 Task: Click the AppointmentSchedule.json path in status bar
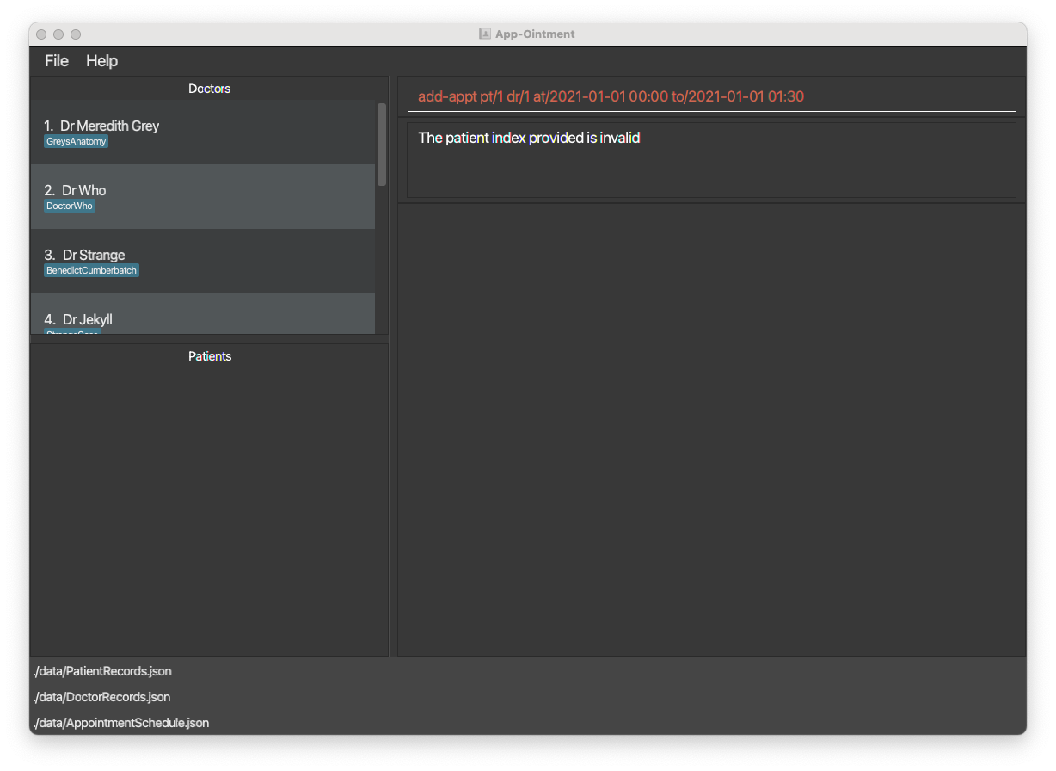[121, 723]
